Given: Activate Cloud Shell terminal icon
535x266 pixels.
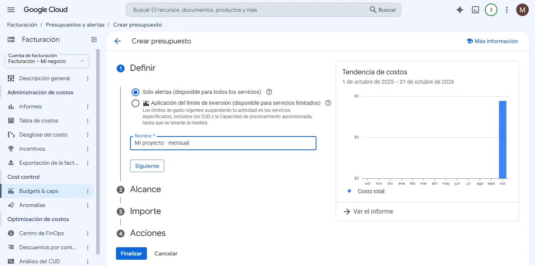Looking at the screenshot, I should [475, 10].
